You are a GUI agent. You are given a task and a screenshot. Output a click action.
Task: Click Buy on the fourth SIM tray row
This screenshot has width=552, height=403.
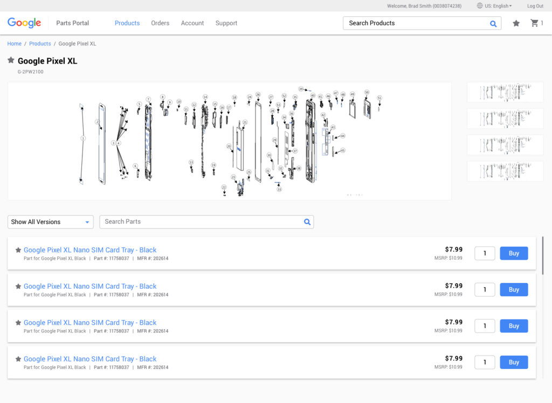point(514,362)
